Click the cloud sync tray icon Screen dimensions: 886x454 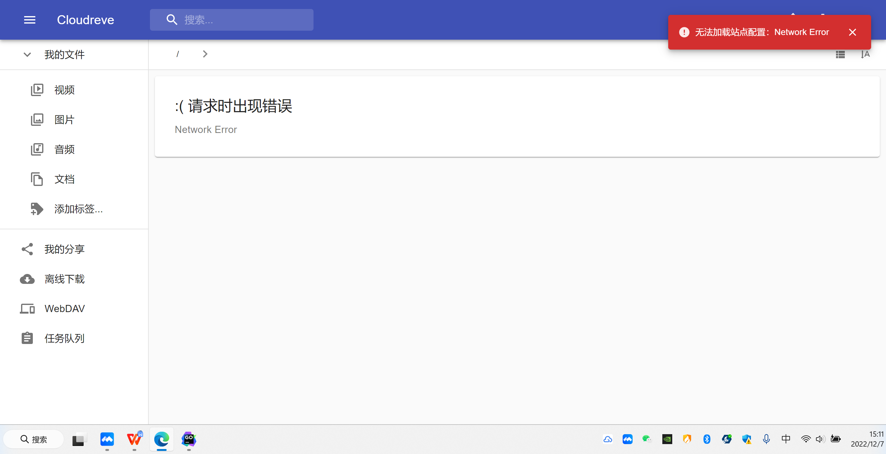[x=607, y=439]
